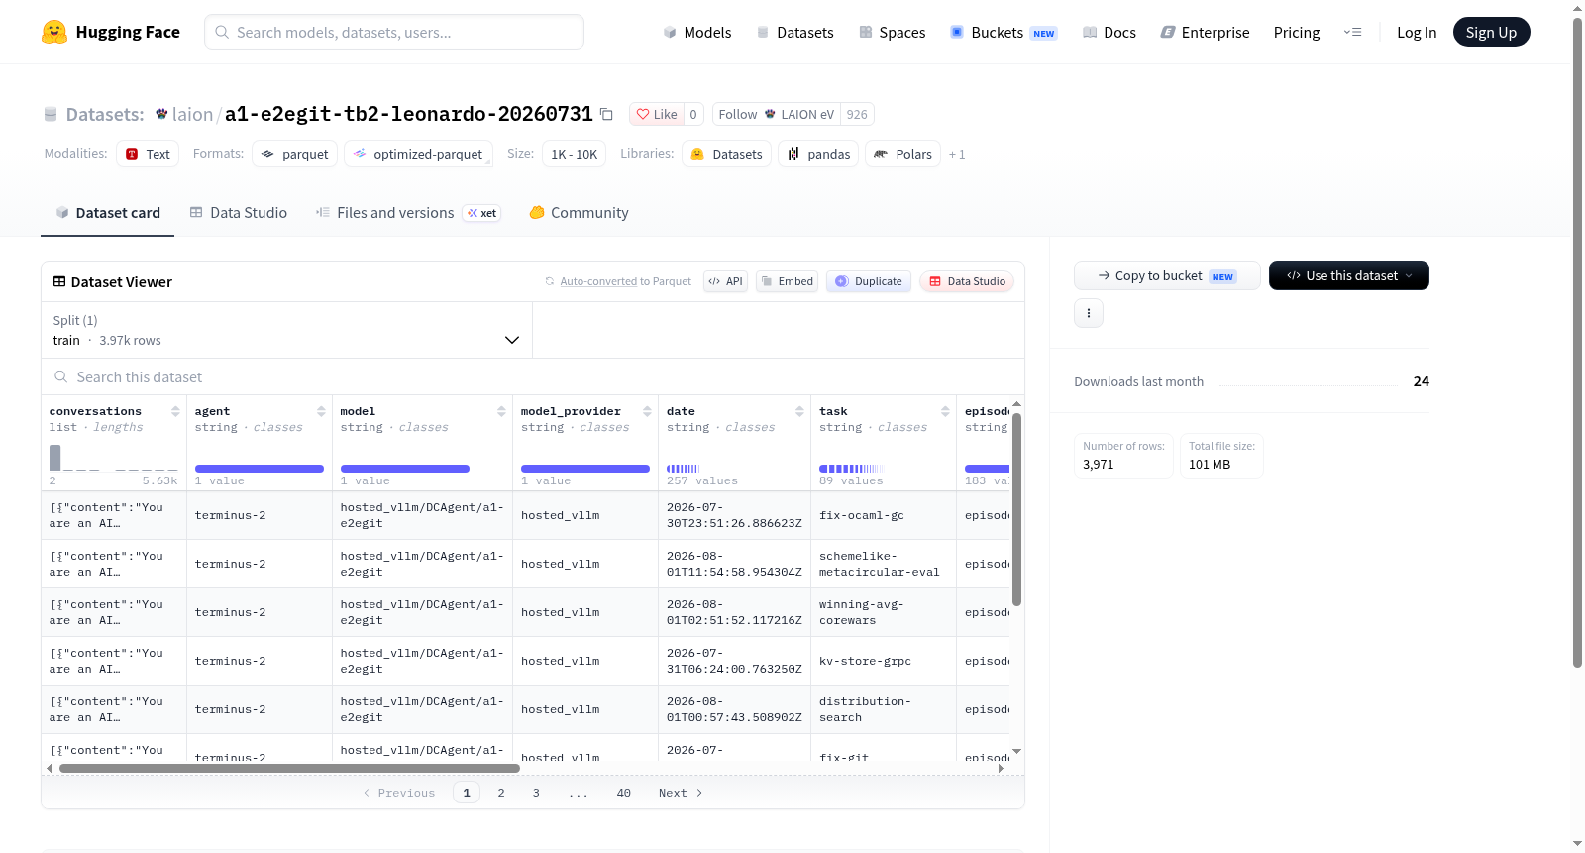The height and width of the screenshot is (853, 1585).
Task: Click the Log In link
Action: pyautogui.click(x=1417, y=33)
